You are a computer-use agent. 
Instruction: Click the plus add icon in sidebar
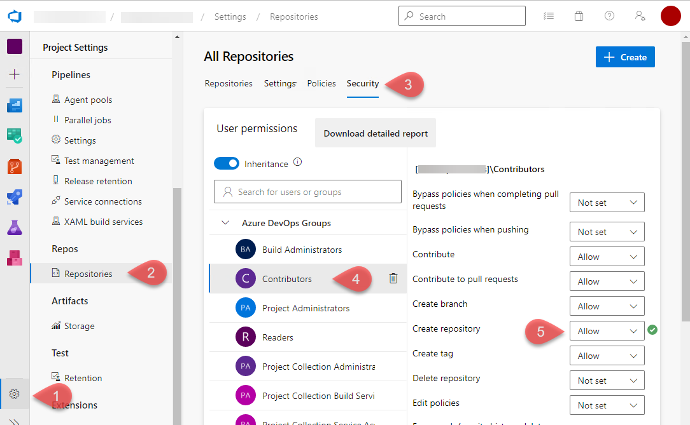coord(15,74)
